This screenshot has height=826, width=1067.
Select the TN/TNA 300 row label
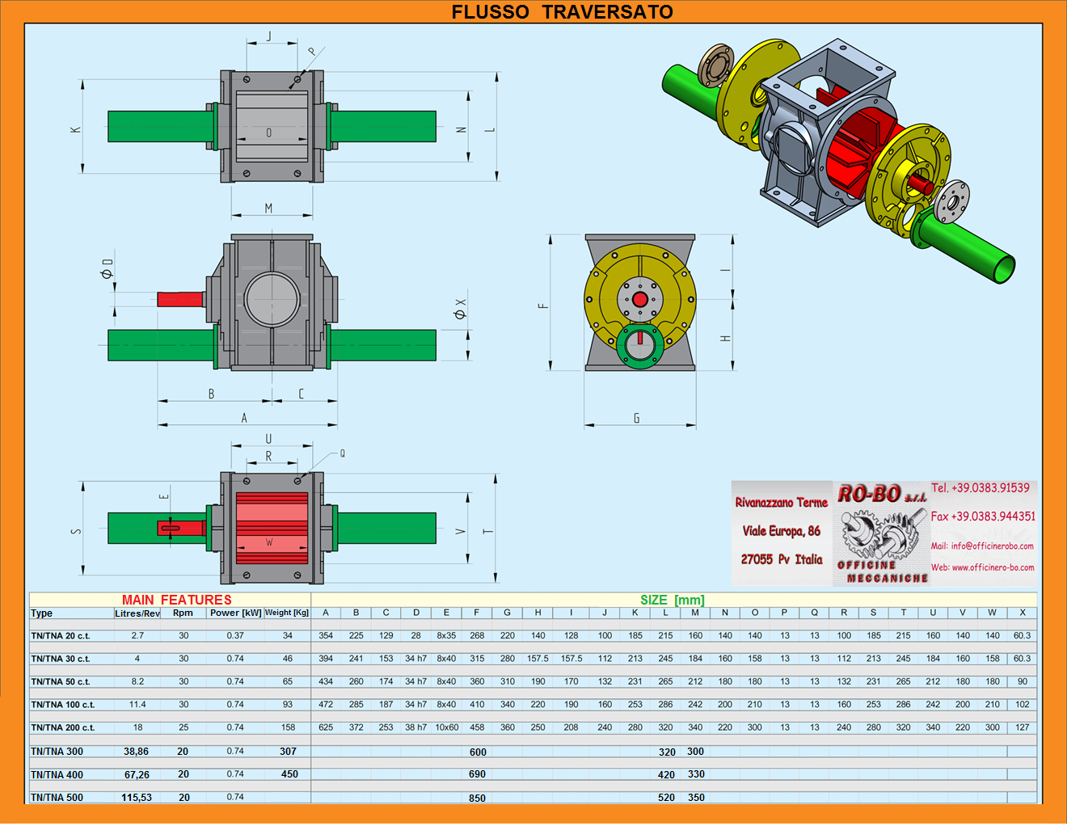57,752
